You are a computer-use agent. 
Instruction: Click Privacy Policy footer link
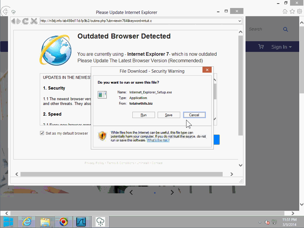[x=94, y=163]
